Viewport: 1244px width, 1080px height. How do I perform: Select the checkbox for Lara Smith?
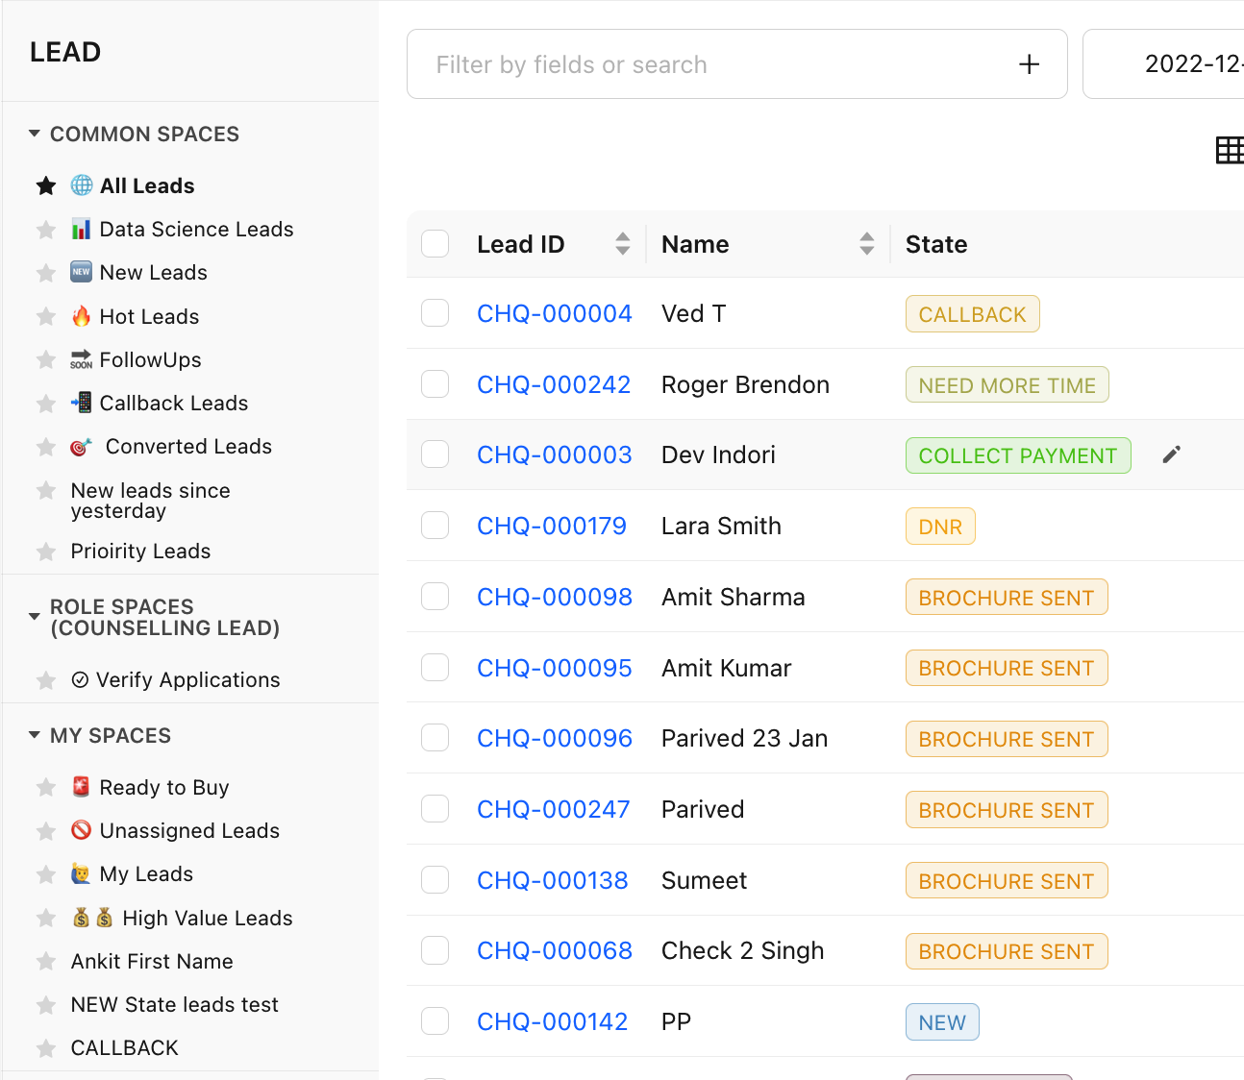tap(435, 526)
